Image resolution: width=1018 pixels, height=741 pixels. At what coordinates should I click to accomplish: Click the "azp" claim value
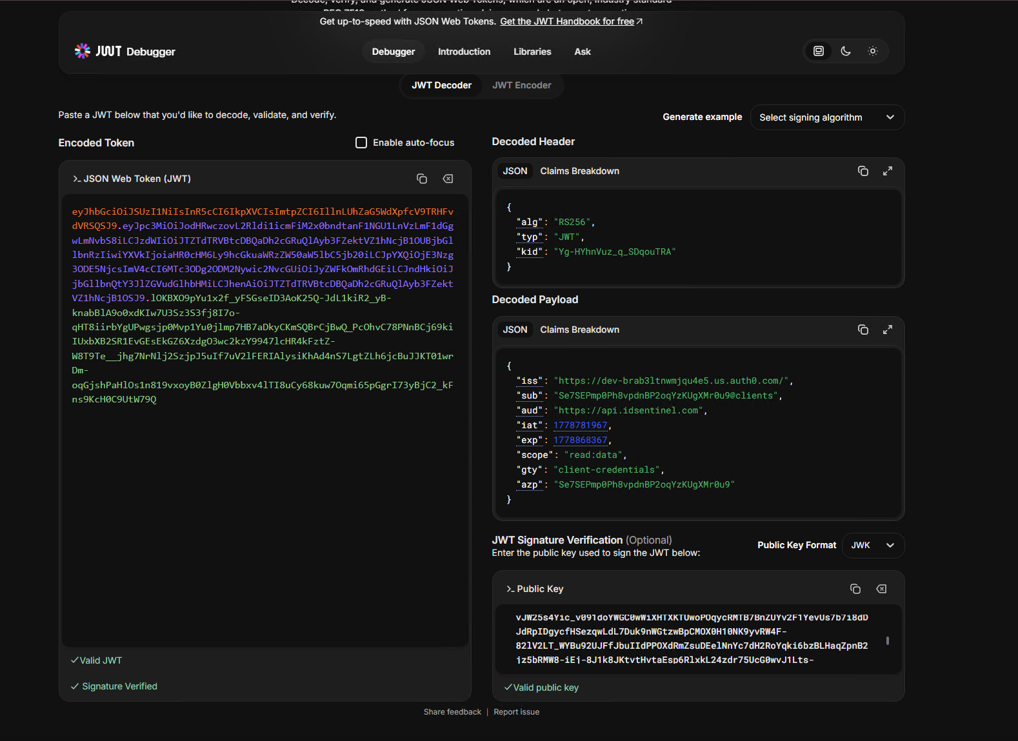644,485
